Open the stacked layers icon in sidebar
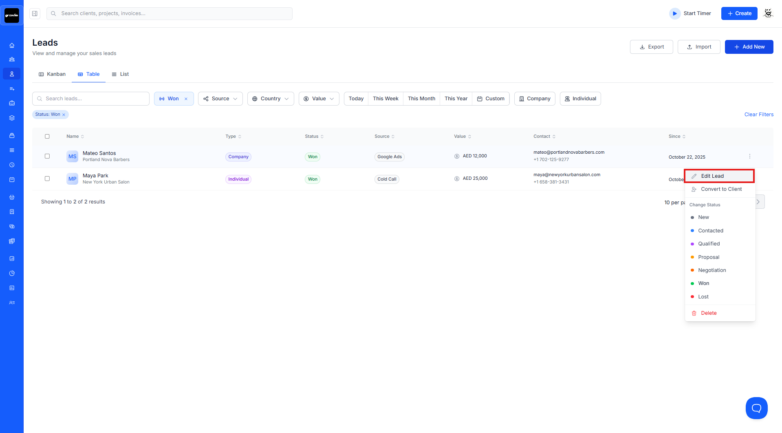Viewport: 782px width, 433px height. tap(12, 118)
